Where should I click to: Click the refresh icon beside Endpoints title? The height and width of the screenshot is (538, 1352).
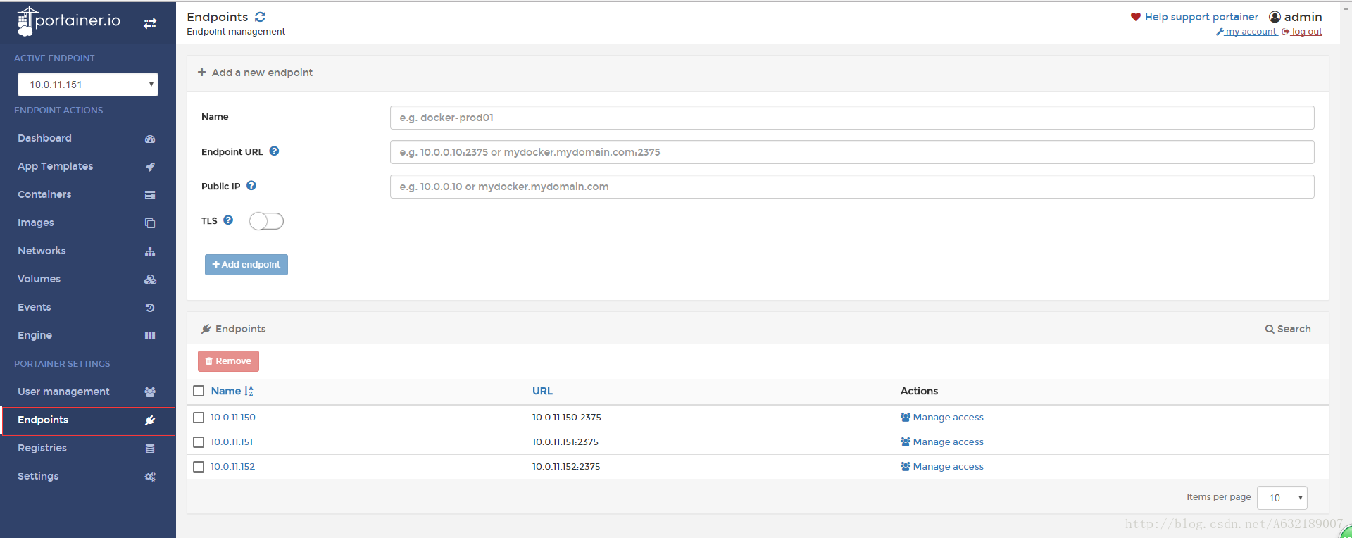click(261, 17)
